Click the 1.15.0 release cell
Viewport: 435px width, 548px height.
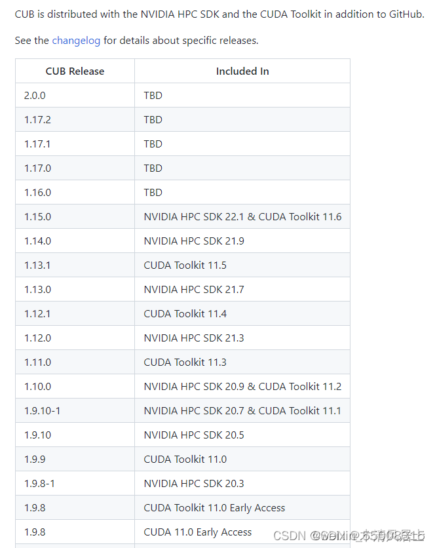[x=75, y=217]
